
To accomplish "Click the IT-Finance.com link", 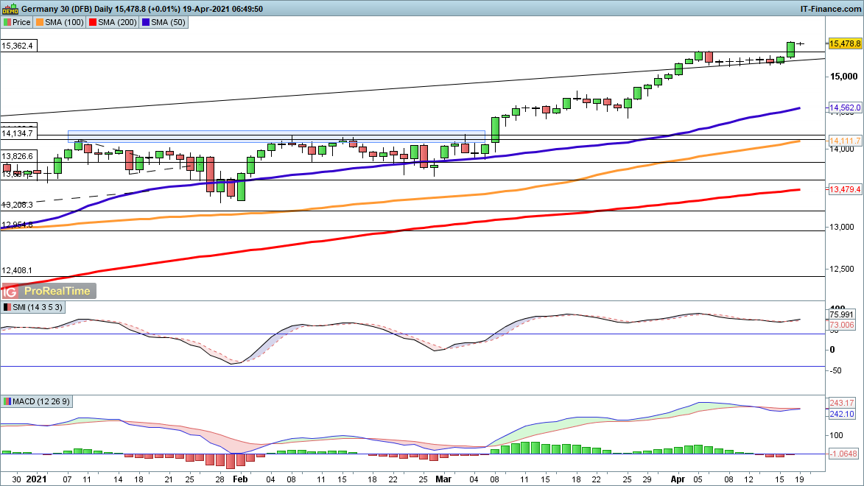I will 830,8.
